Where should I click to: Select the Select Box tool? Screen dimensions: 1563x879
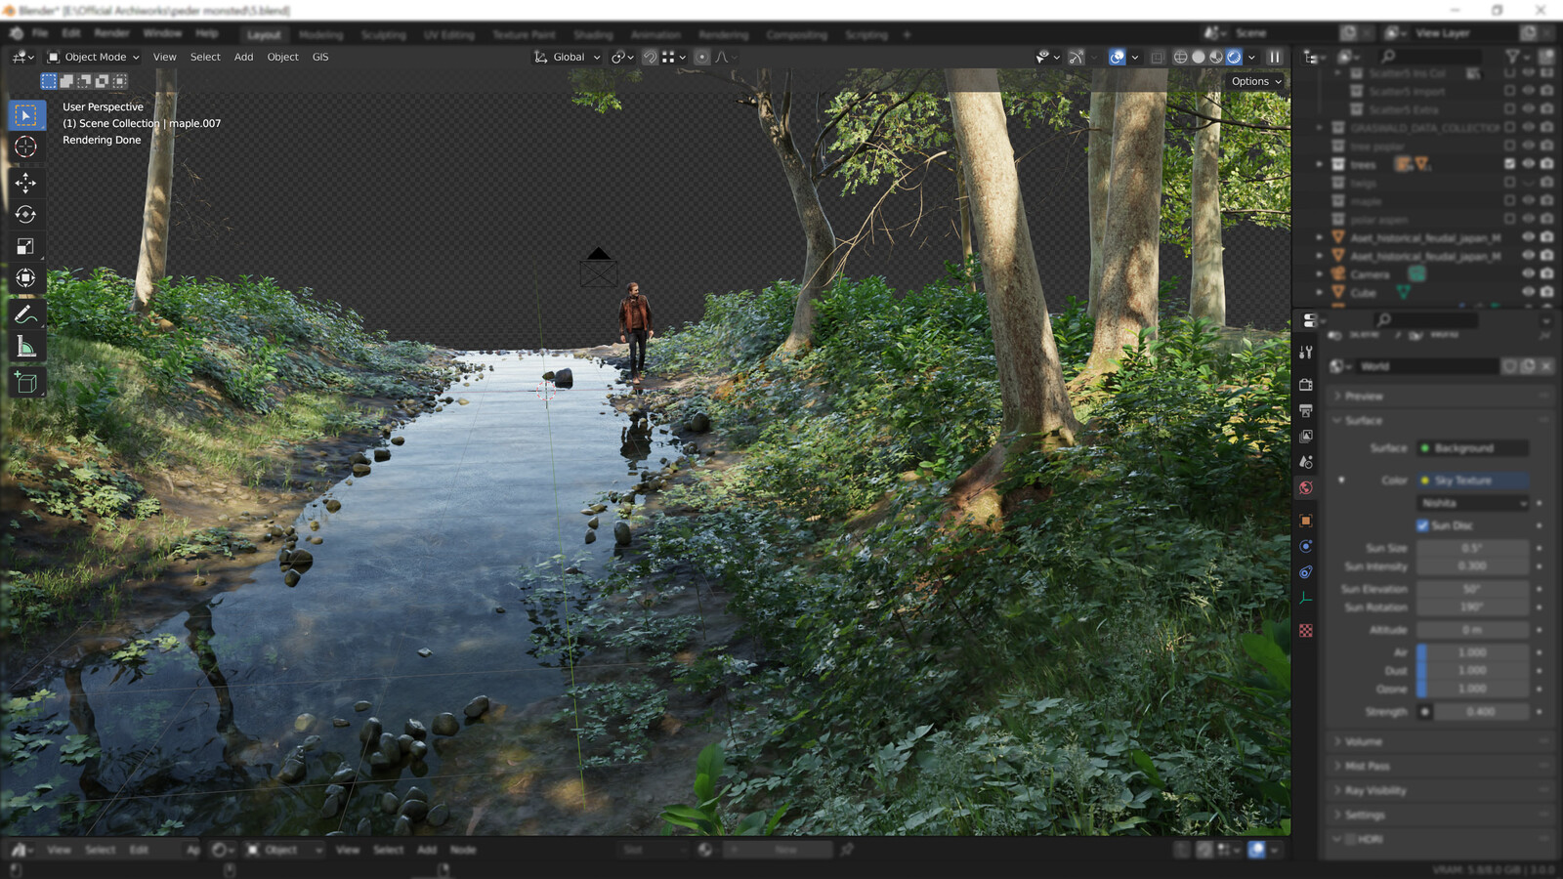(26, 115)
